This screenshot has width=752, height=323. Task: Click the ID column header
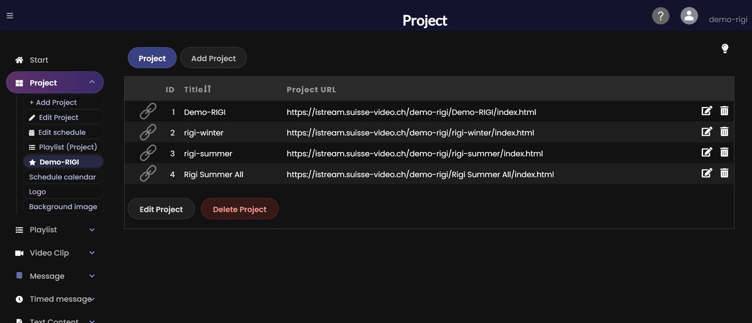[x=170, y=89]
